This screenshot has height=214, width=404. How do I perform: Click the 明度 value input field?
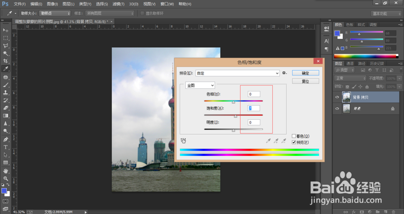254,123
